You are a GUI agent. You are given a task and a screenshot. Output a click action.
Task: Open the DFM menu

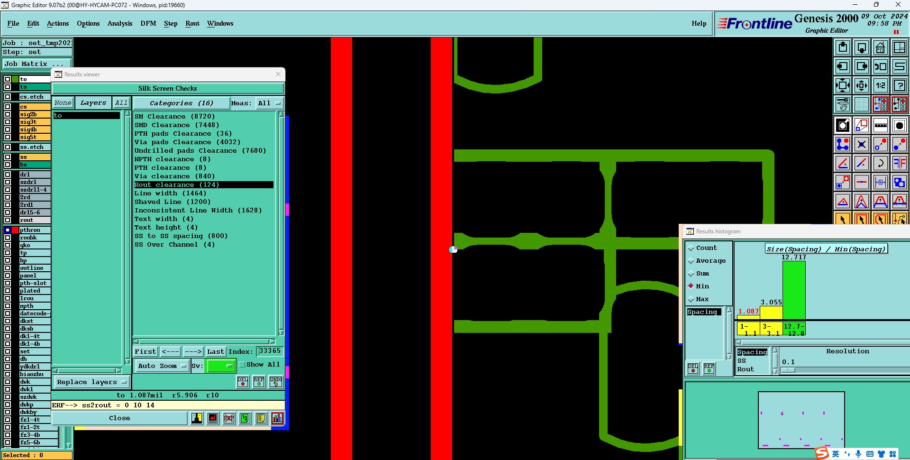click(148, 23)
